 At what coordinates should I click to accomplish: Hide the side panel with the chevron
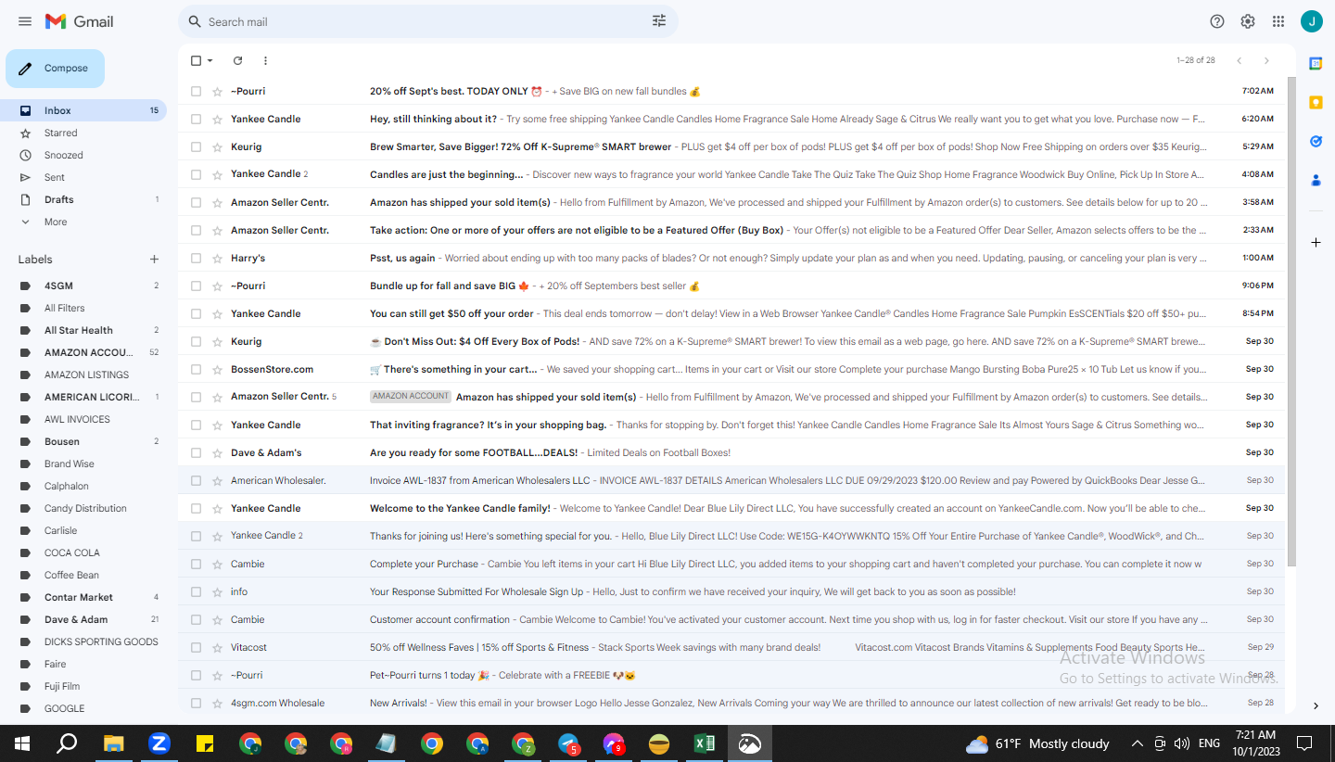tap(1316, 706)
